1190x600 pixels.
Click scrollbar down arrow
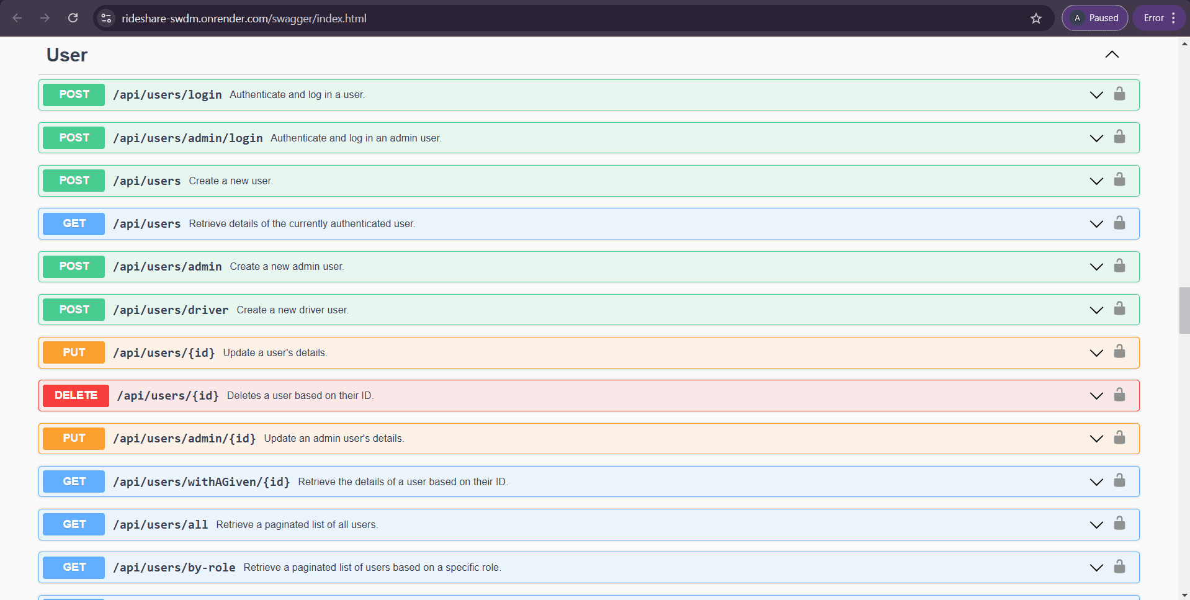[x=1184, y=595]
